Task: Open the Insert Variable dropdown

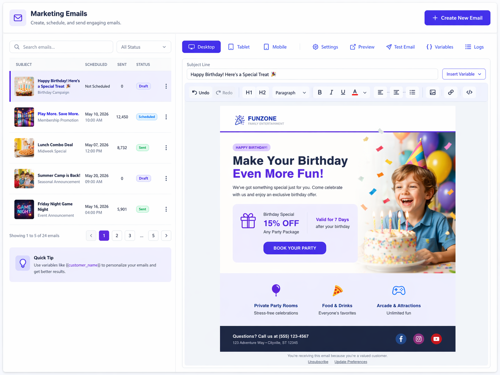Action: click(x=464, y=74)
